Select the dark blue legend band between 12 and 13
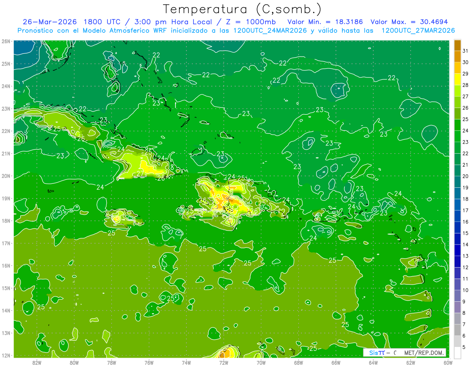This screenshot has width=476, height=368. click(457, 261)
